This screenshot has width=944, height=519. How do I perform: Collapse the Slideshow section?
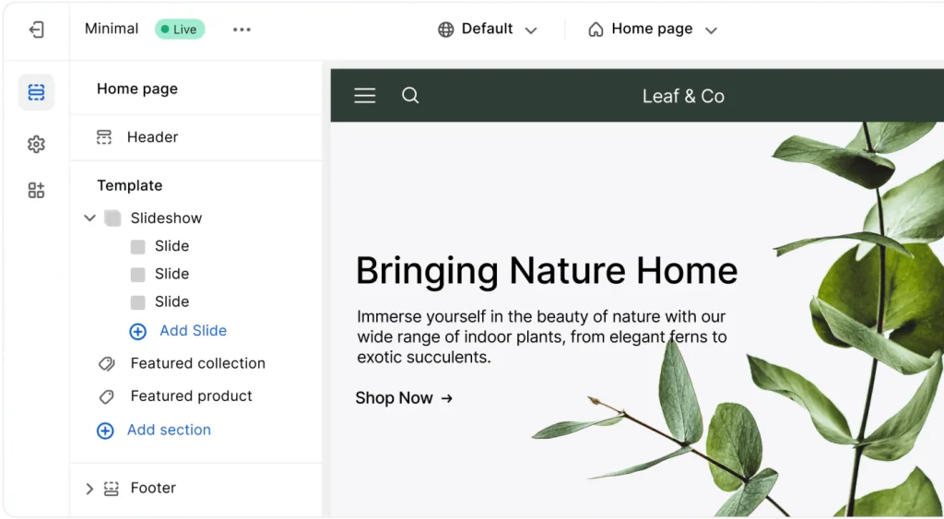pyautogui.click(x=89, y=218)
